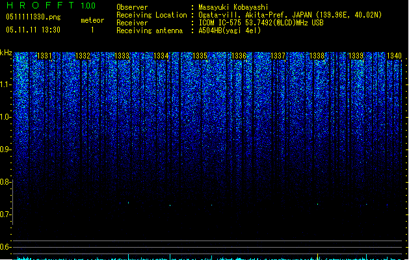This screenshot has height=260, width=409.
Task: Click the 0.9 frequency axis label
Action: 5,149
